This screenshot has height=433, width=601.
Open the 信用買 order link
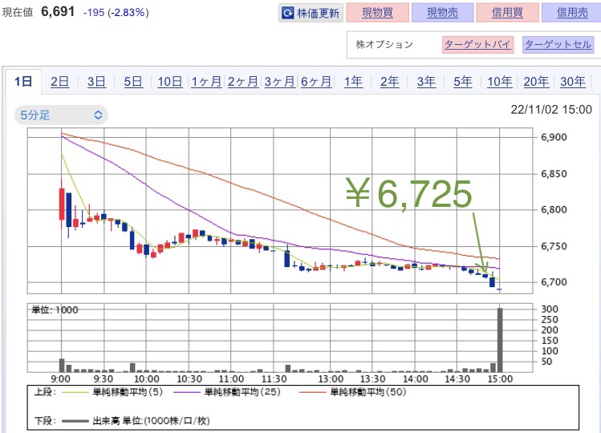click(507, 13)
